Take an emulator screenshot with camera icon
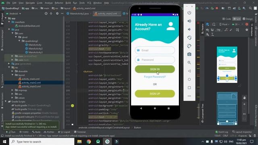The height and width of the screenshot is (145, 258). tap(189, 54)
